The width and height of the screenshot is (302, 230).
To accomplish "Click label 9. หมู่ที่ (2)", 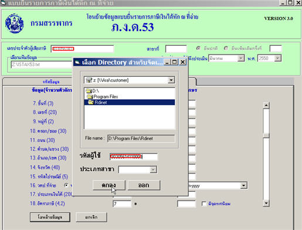I will pos(43,121).
